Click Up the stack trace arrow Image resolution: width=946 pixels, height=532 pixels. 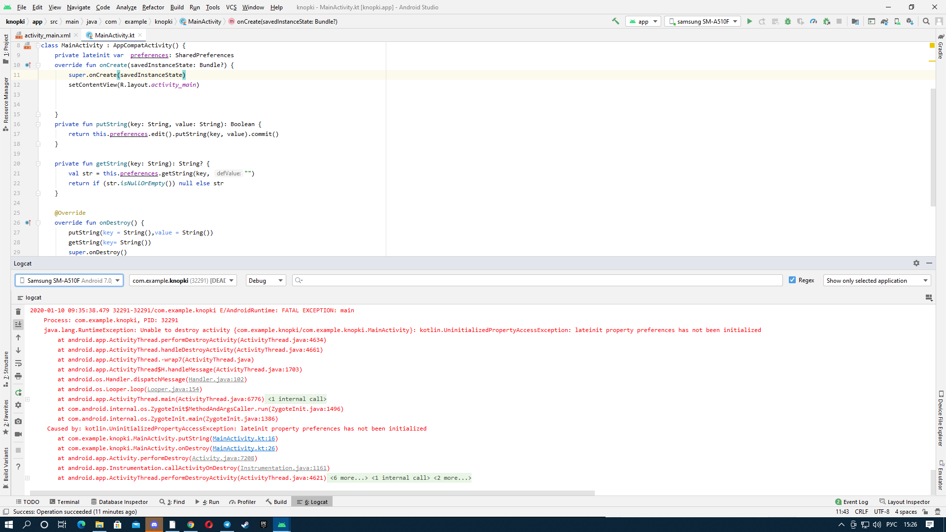18,337
